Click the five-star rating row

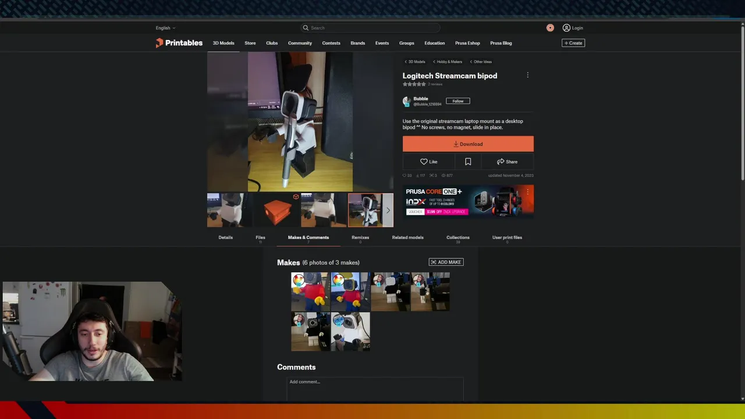[x=414, y=84]
